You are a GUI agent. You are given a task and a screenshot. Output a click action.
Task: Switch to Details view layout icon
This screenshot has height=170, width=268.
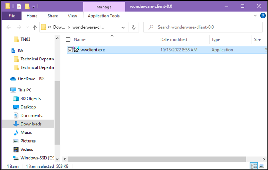coord(254,166)
